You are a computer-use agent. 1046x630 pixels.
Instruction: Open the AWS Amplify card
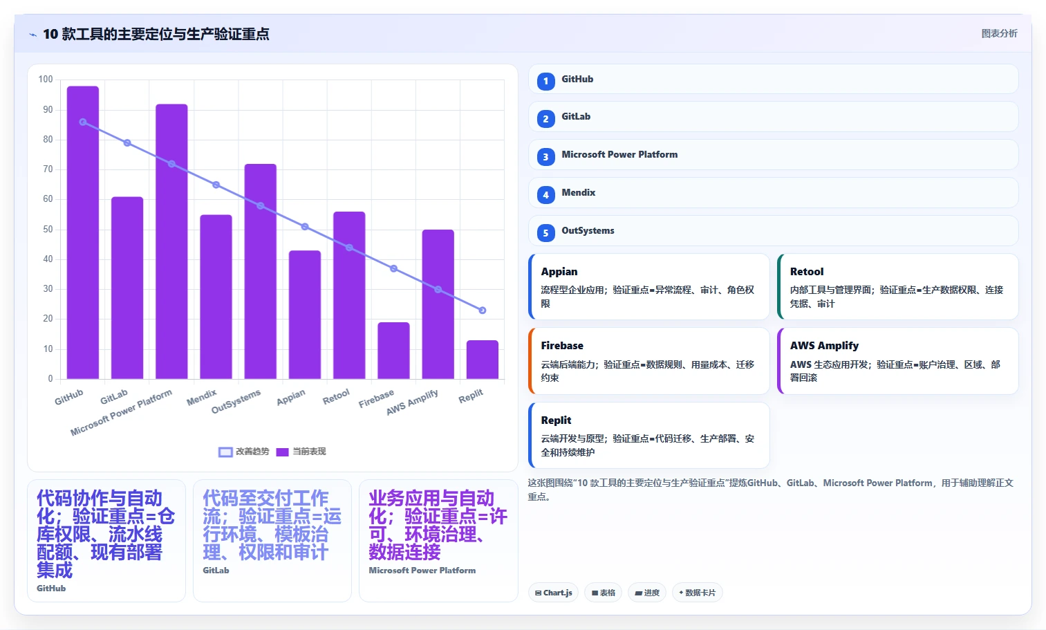(897, 361)
